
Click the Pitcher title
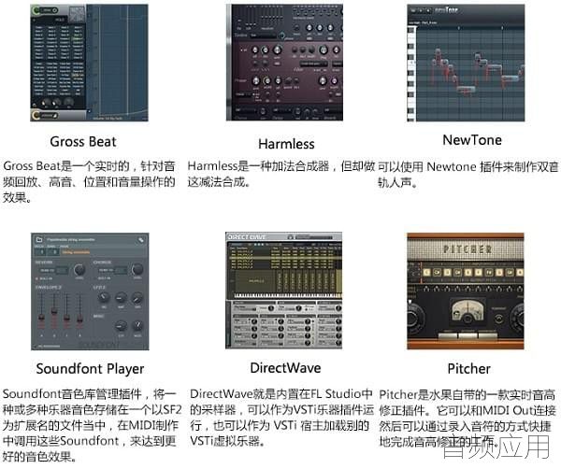(x=468, y=368)
